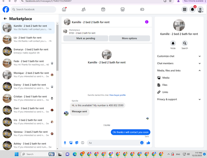Go to the Home feed icon

tap(64, 10)
